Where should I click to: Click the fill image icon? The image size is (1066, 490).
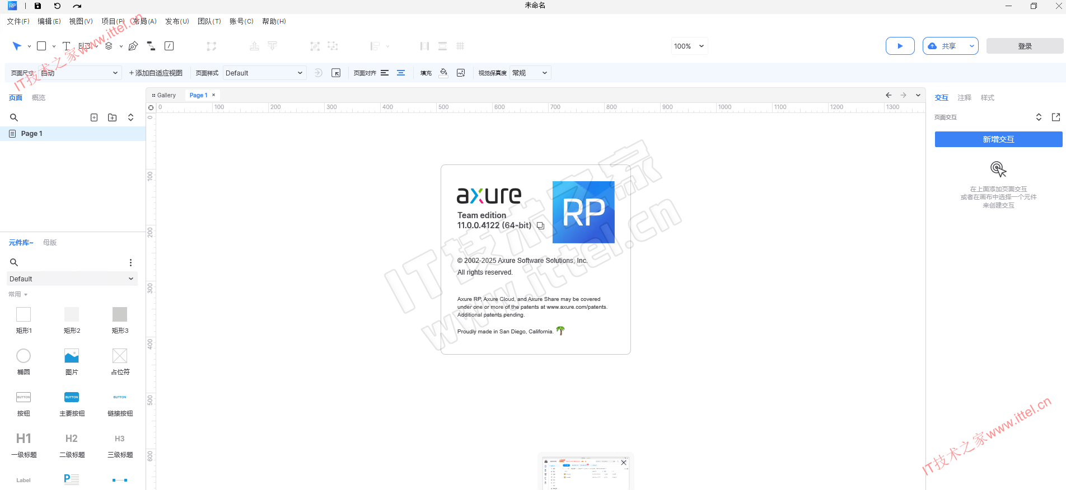coord(461,73)
